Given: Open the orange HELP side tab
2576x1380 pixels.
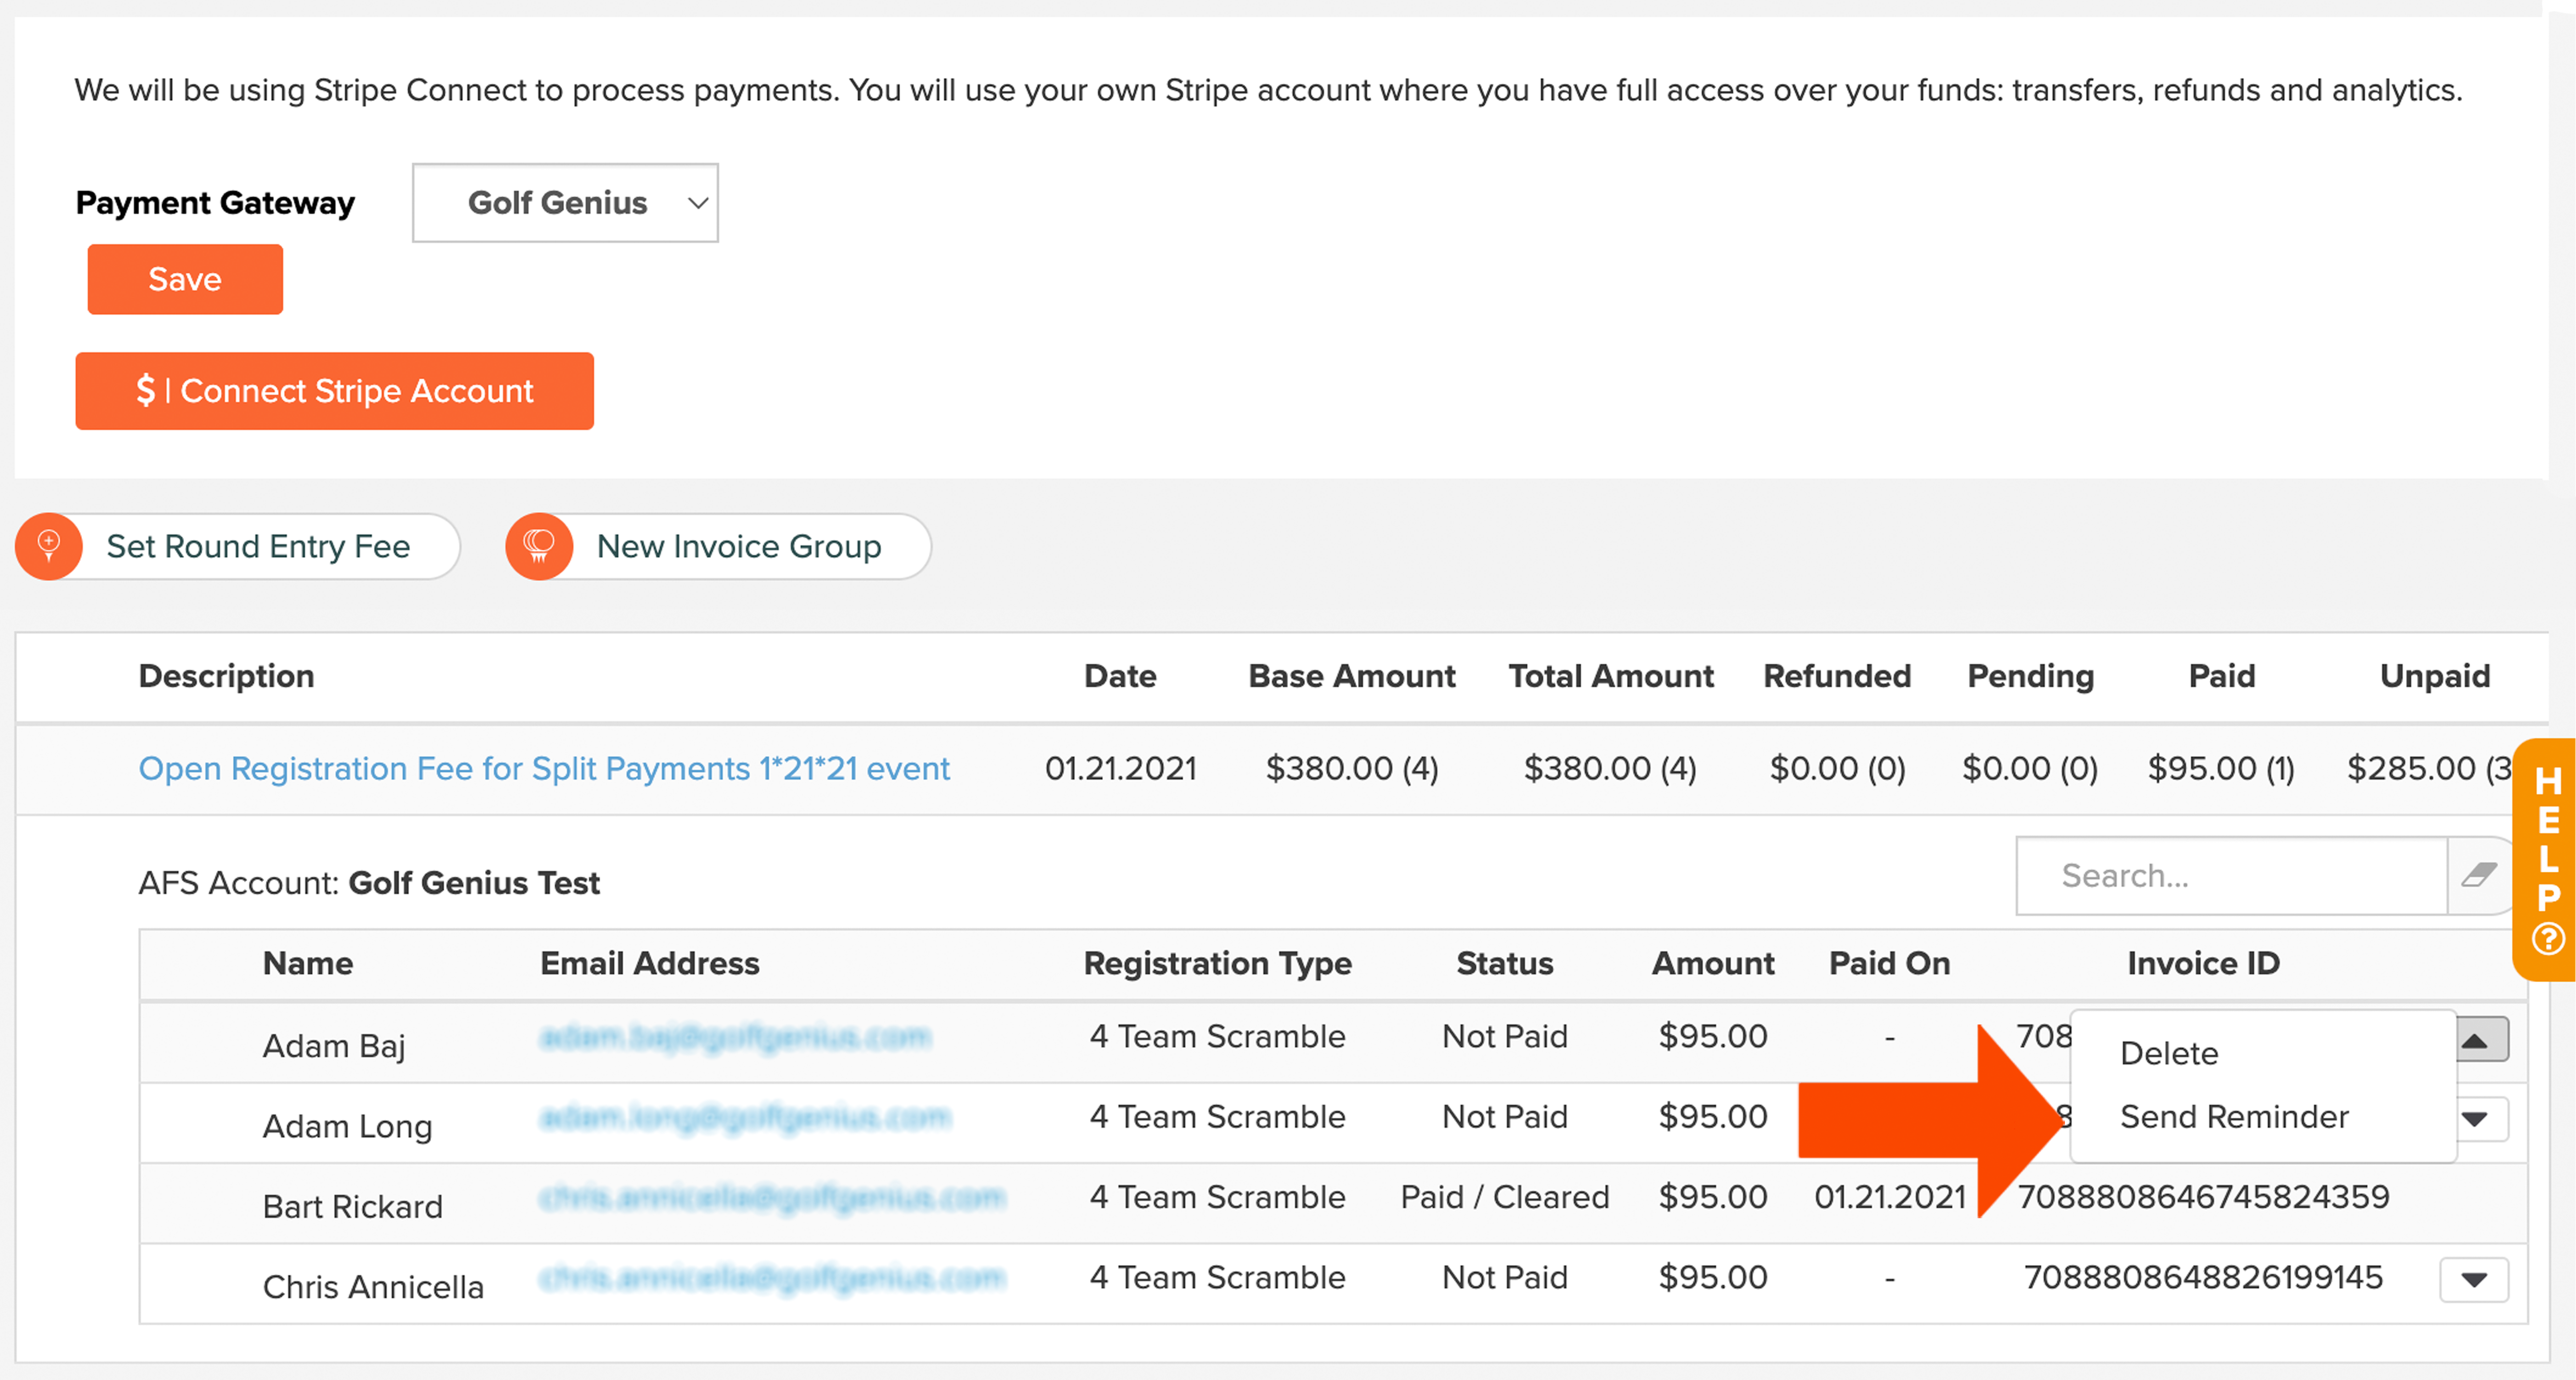Looking at the screenshot, I should coord(2546,860).
